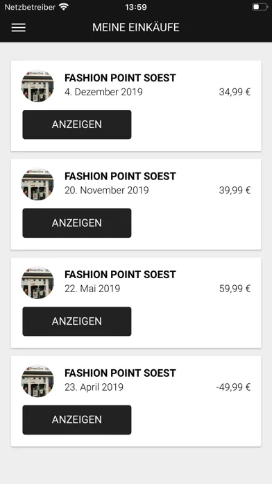
Task: Tap the battery indicator icon
Action: (260, 7)
